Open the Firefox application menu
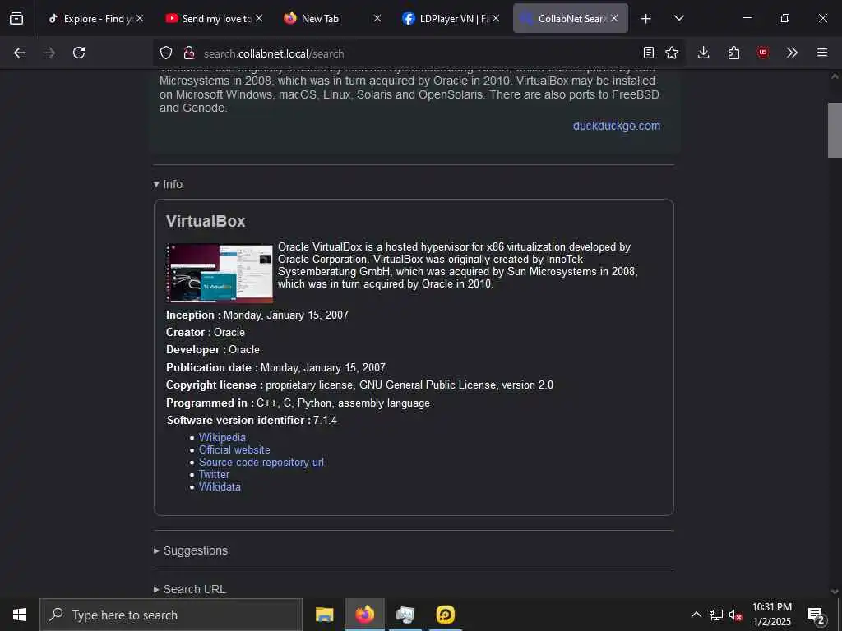This screenshot has width=842, height=631. click(822, 53)
